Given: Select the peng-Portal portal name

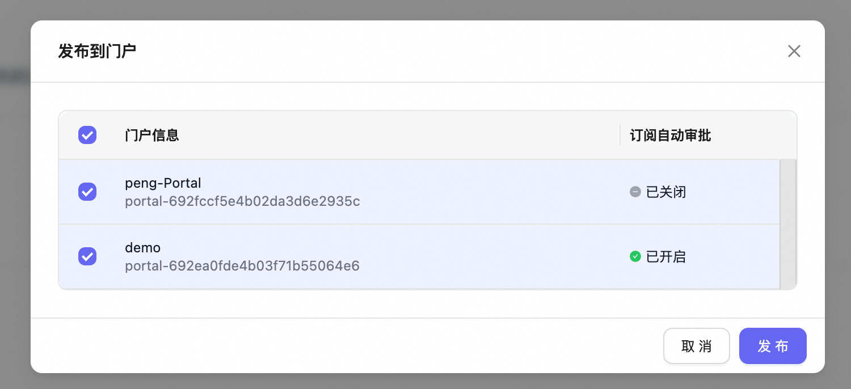Looking at the screenshot, I should 163,183.
